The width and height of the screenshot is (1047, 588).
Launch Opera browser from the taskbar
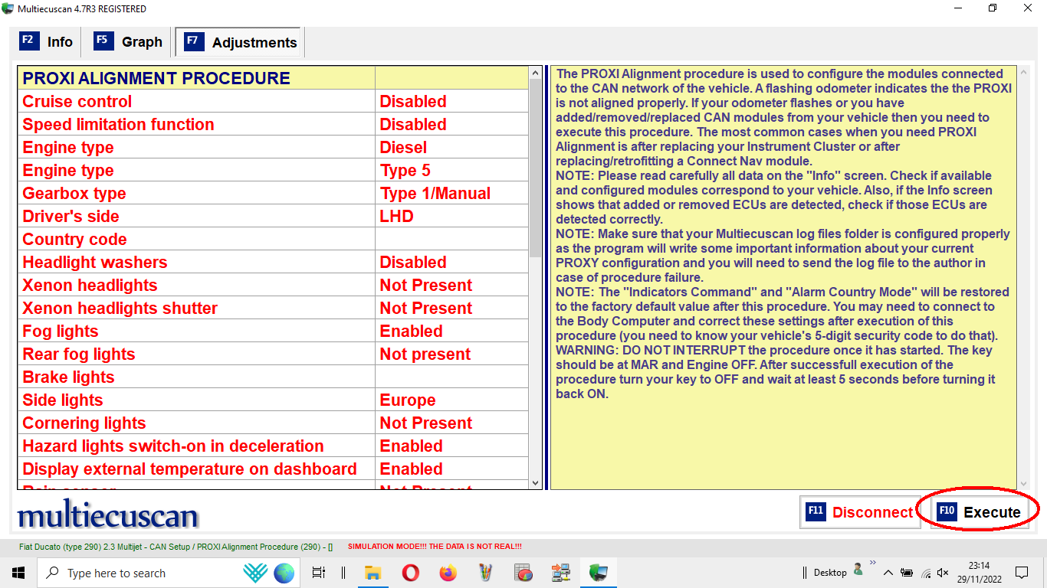[x=410, y=573]
